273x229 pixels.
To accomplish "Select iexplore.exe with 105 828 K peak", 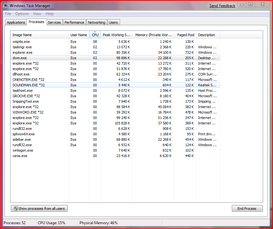I will pos(115,123).
